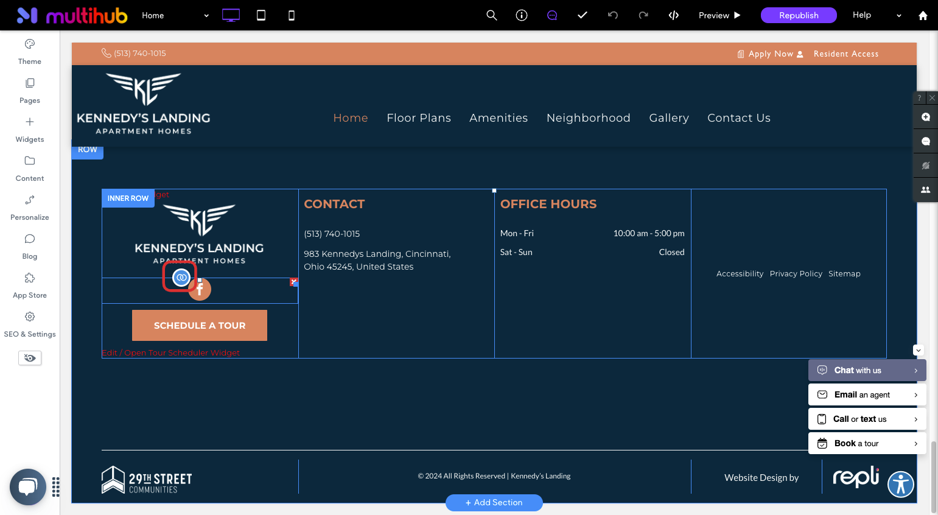
Task: Open the Personalize panel
Action: tap(30, 208)
